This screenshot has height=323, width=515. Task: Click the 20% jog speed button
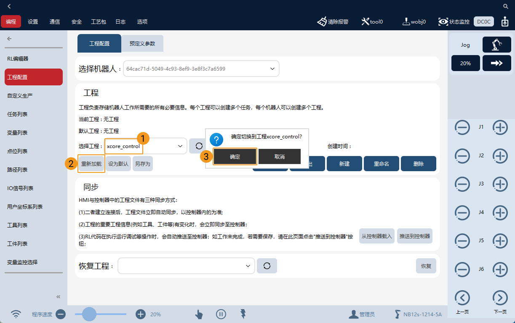click(x=465, y=63)
